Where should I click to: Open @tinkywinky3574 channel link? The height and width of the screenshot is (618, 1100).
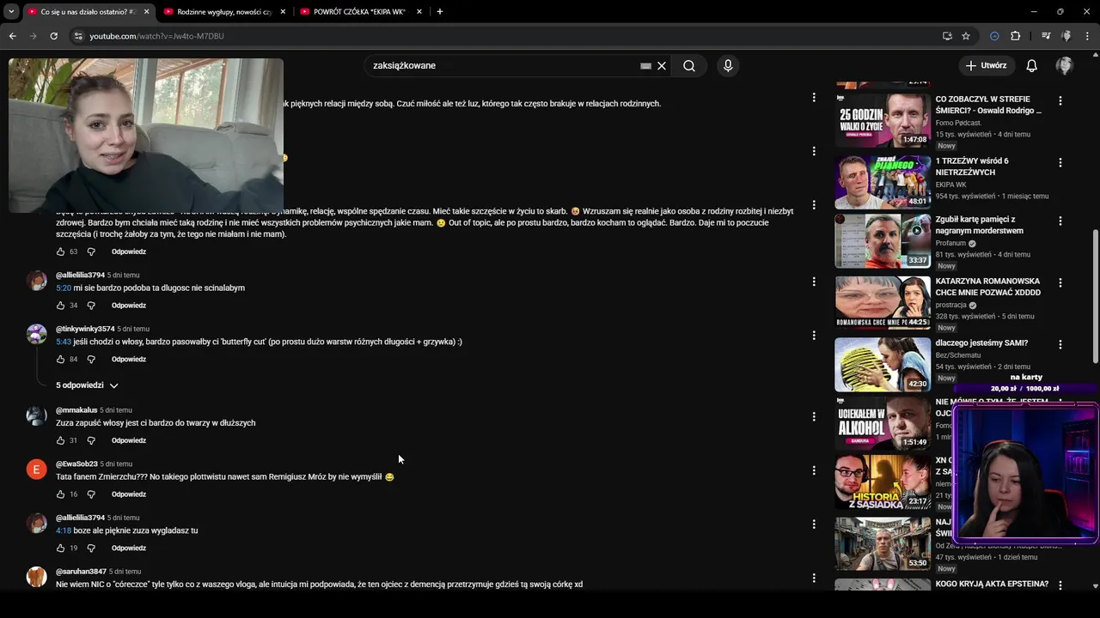point(85,329)
